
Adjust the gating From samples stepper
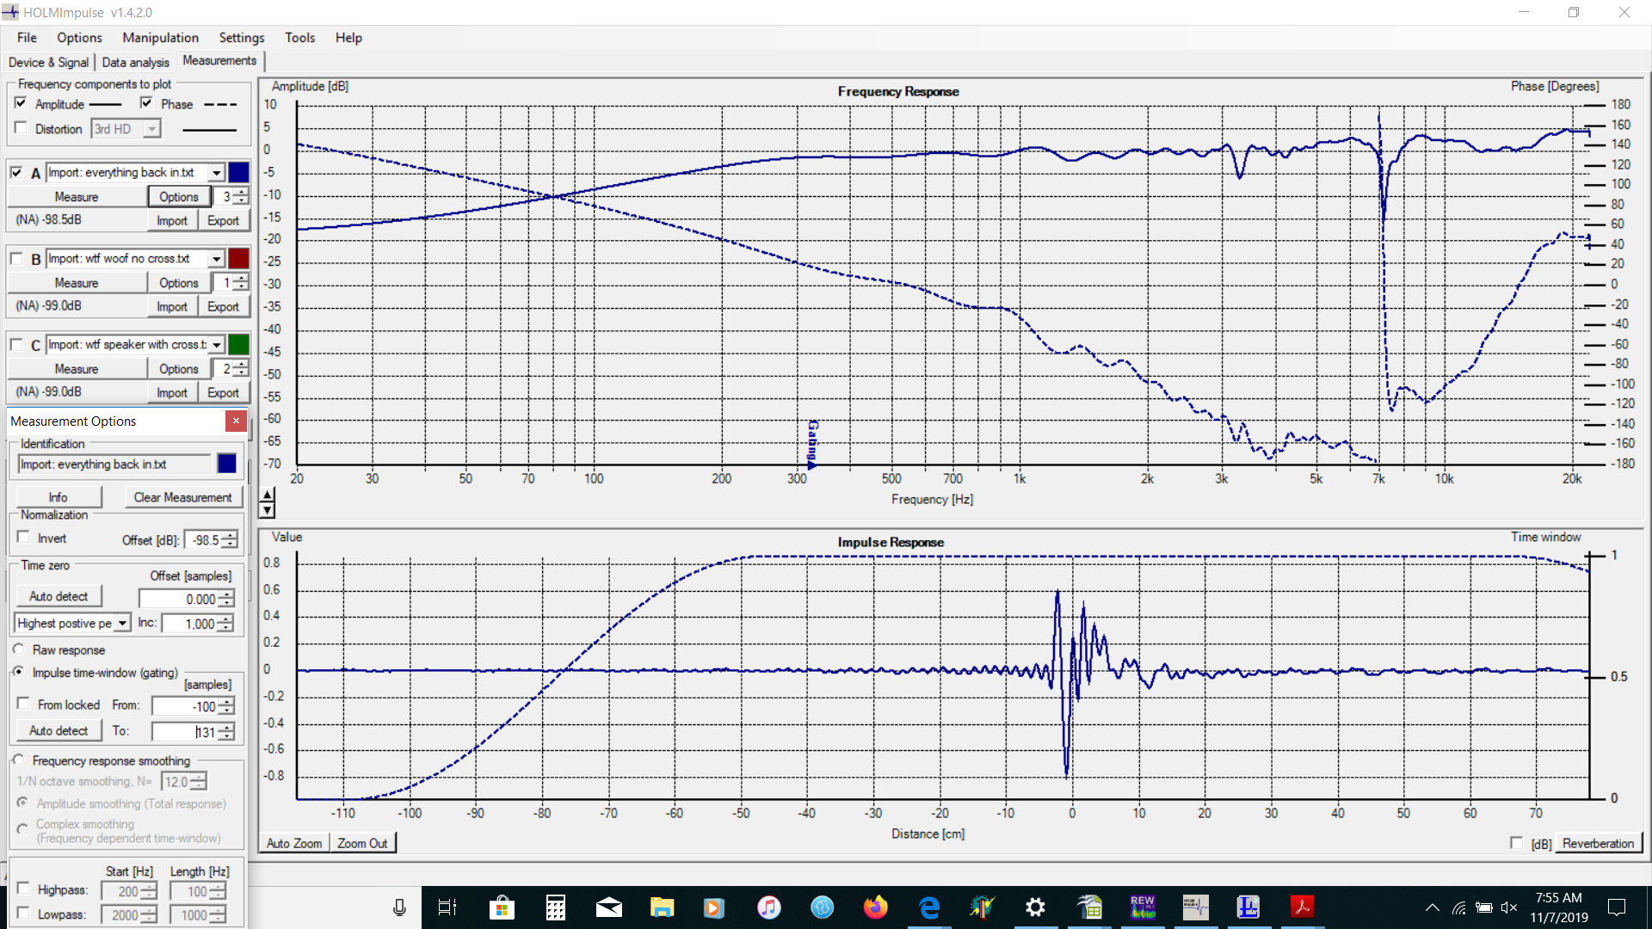[x=226, y=706]
